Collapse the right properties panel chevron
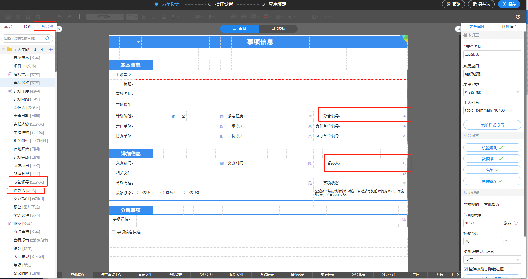This screenshot has width=528, height=279. click(458, 29)
